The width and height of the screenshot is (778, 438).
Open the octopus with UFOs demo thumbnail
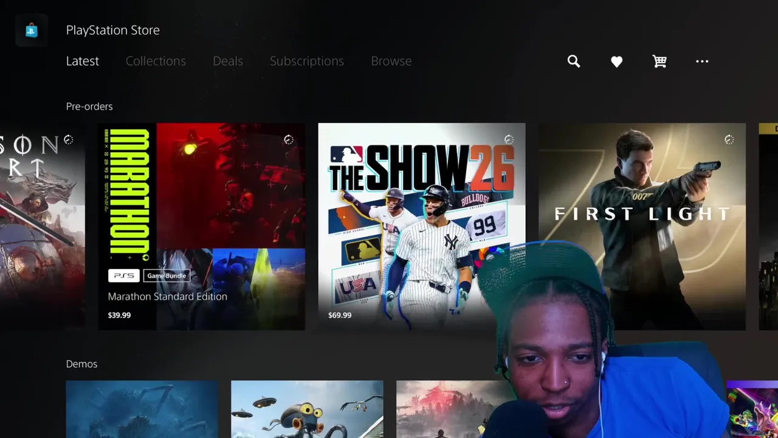pos(308,409)
